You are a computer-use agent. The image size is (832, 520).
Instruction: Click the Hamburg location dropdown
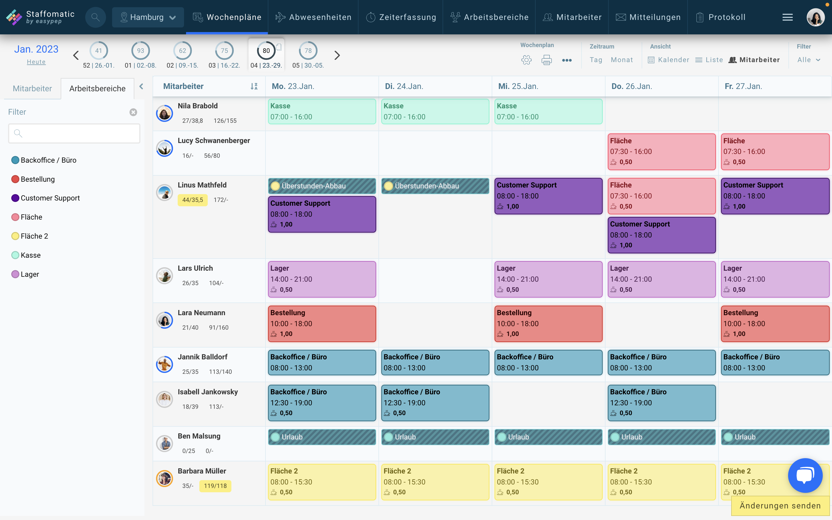click(x=147, y=17)
